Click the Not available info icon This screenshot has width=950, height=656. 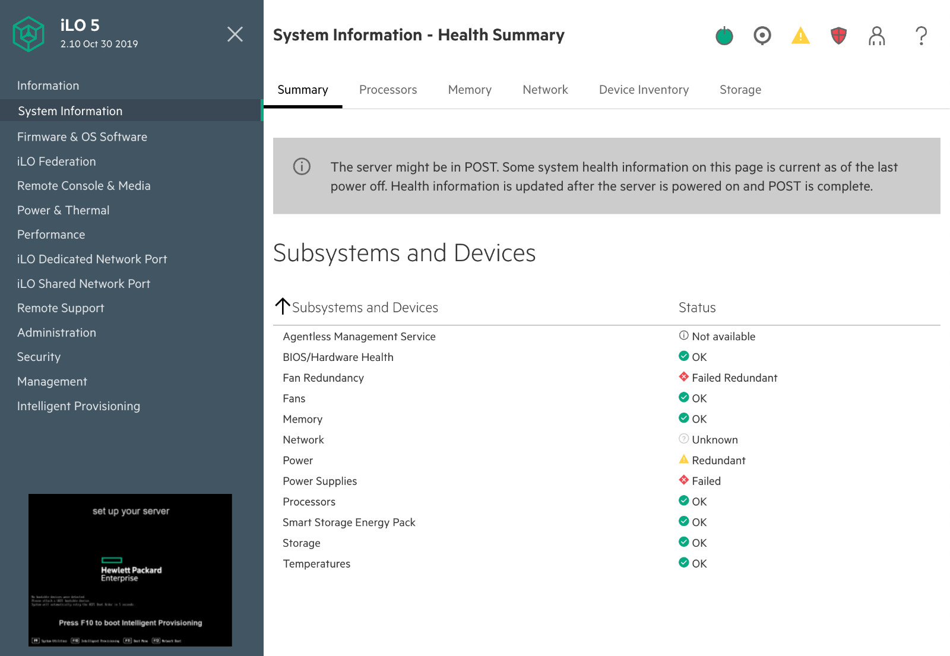point(684,335)
